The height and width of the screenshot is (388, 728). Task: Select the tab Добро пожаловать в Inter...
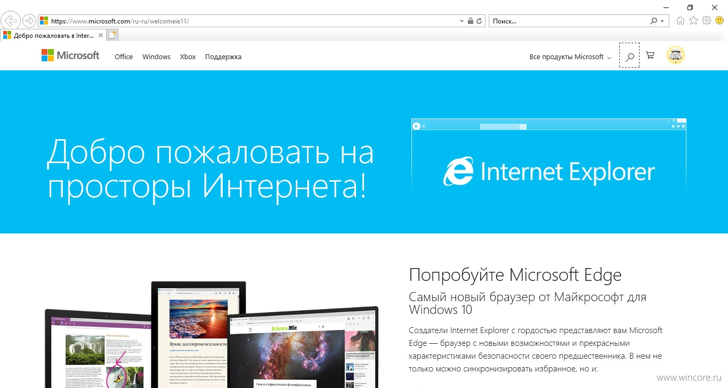(53, 36)
